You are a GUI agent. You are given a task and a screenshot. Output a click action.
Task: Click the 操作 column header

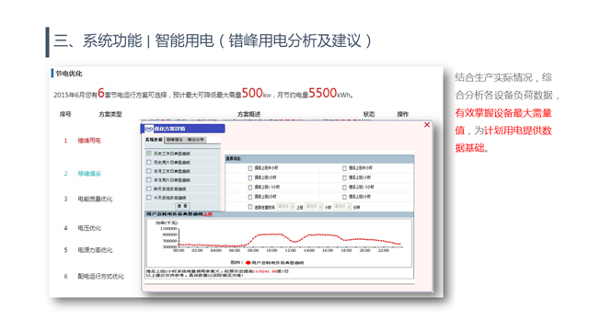(403, 114)
